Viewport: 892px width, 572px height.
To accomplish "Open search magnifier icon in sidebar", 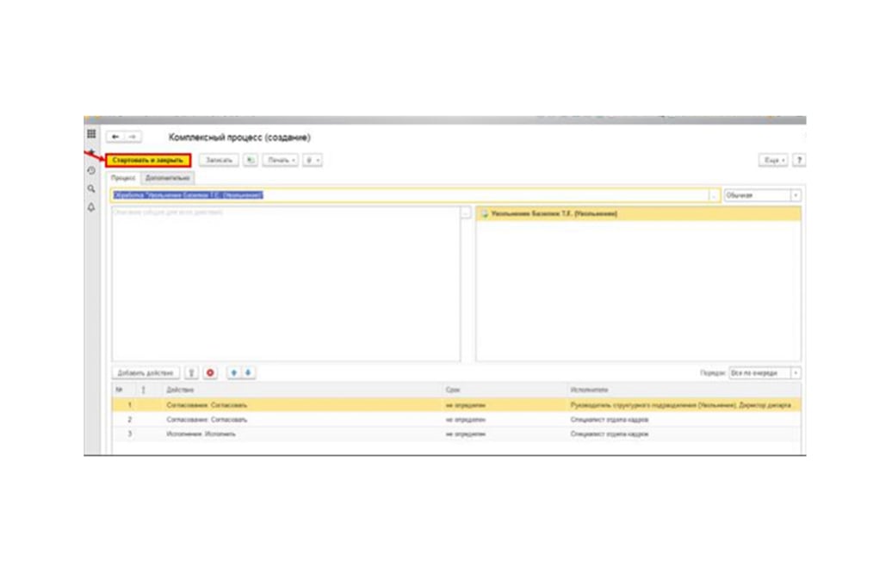I will [90, 187].
